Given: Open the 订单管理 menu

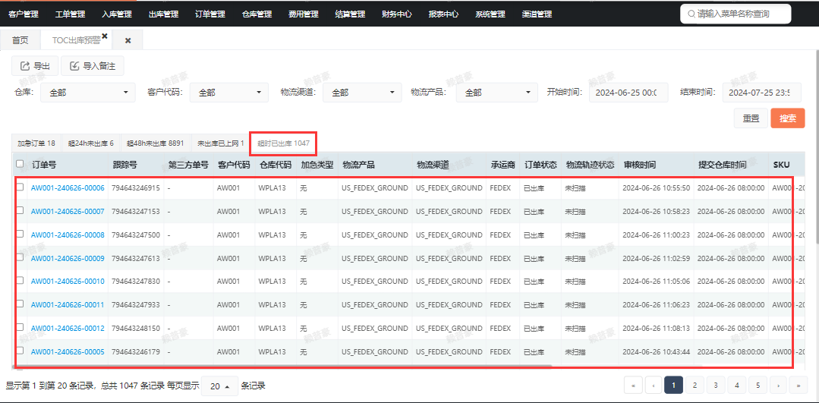Looking at the screenshot, I should [x=210, y=14].
